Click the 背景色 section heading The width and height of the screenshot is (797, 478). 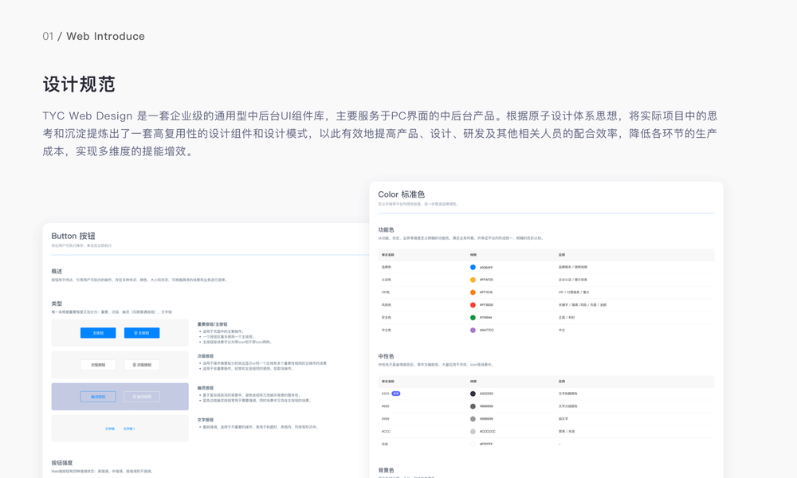(386, 470)
